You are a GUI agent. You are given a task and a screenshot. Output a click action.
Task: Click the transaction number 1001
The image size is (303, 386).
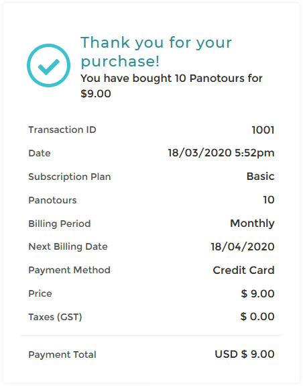[263, 130]
